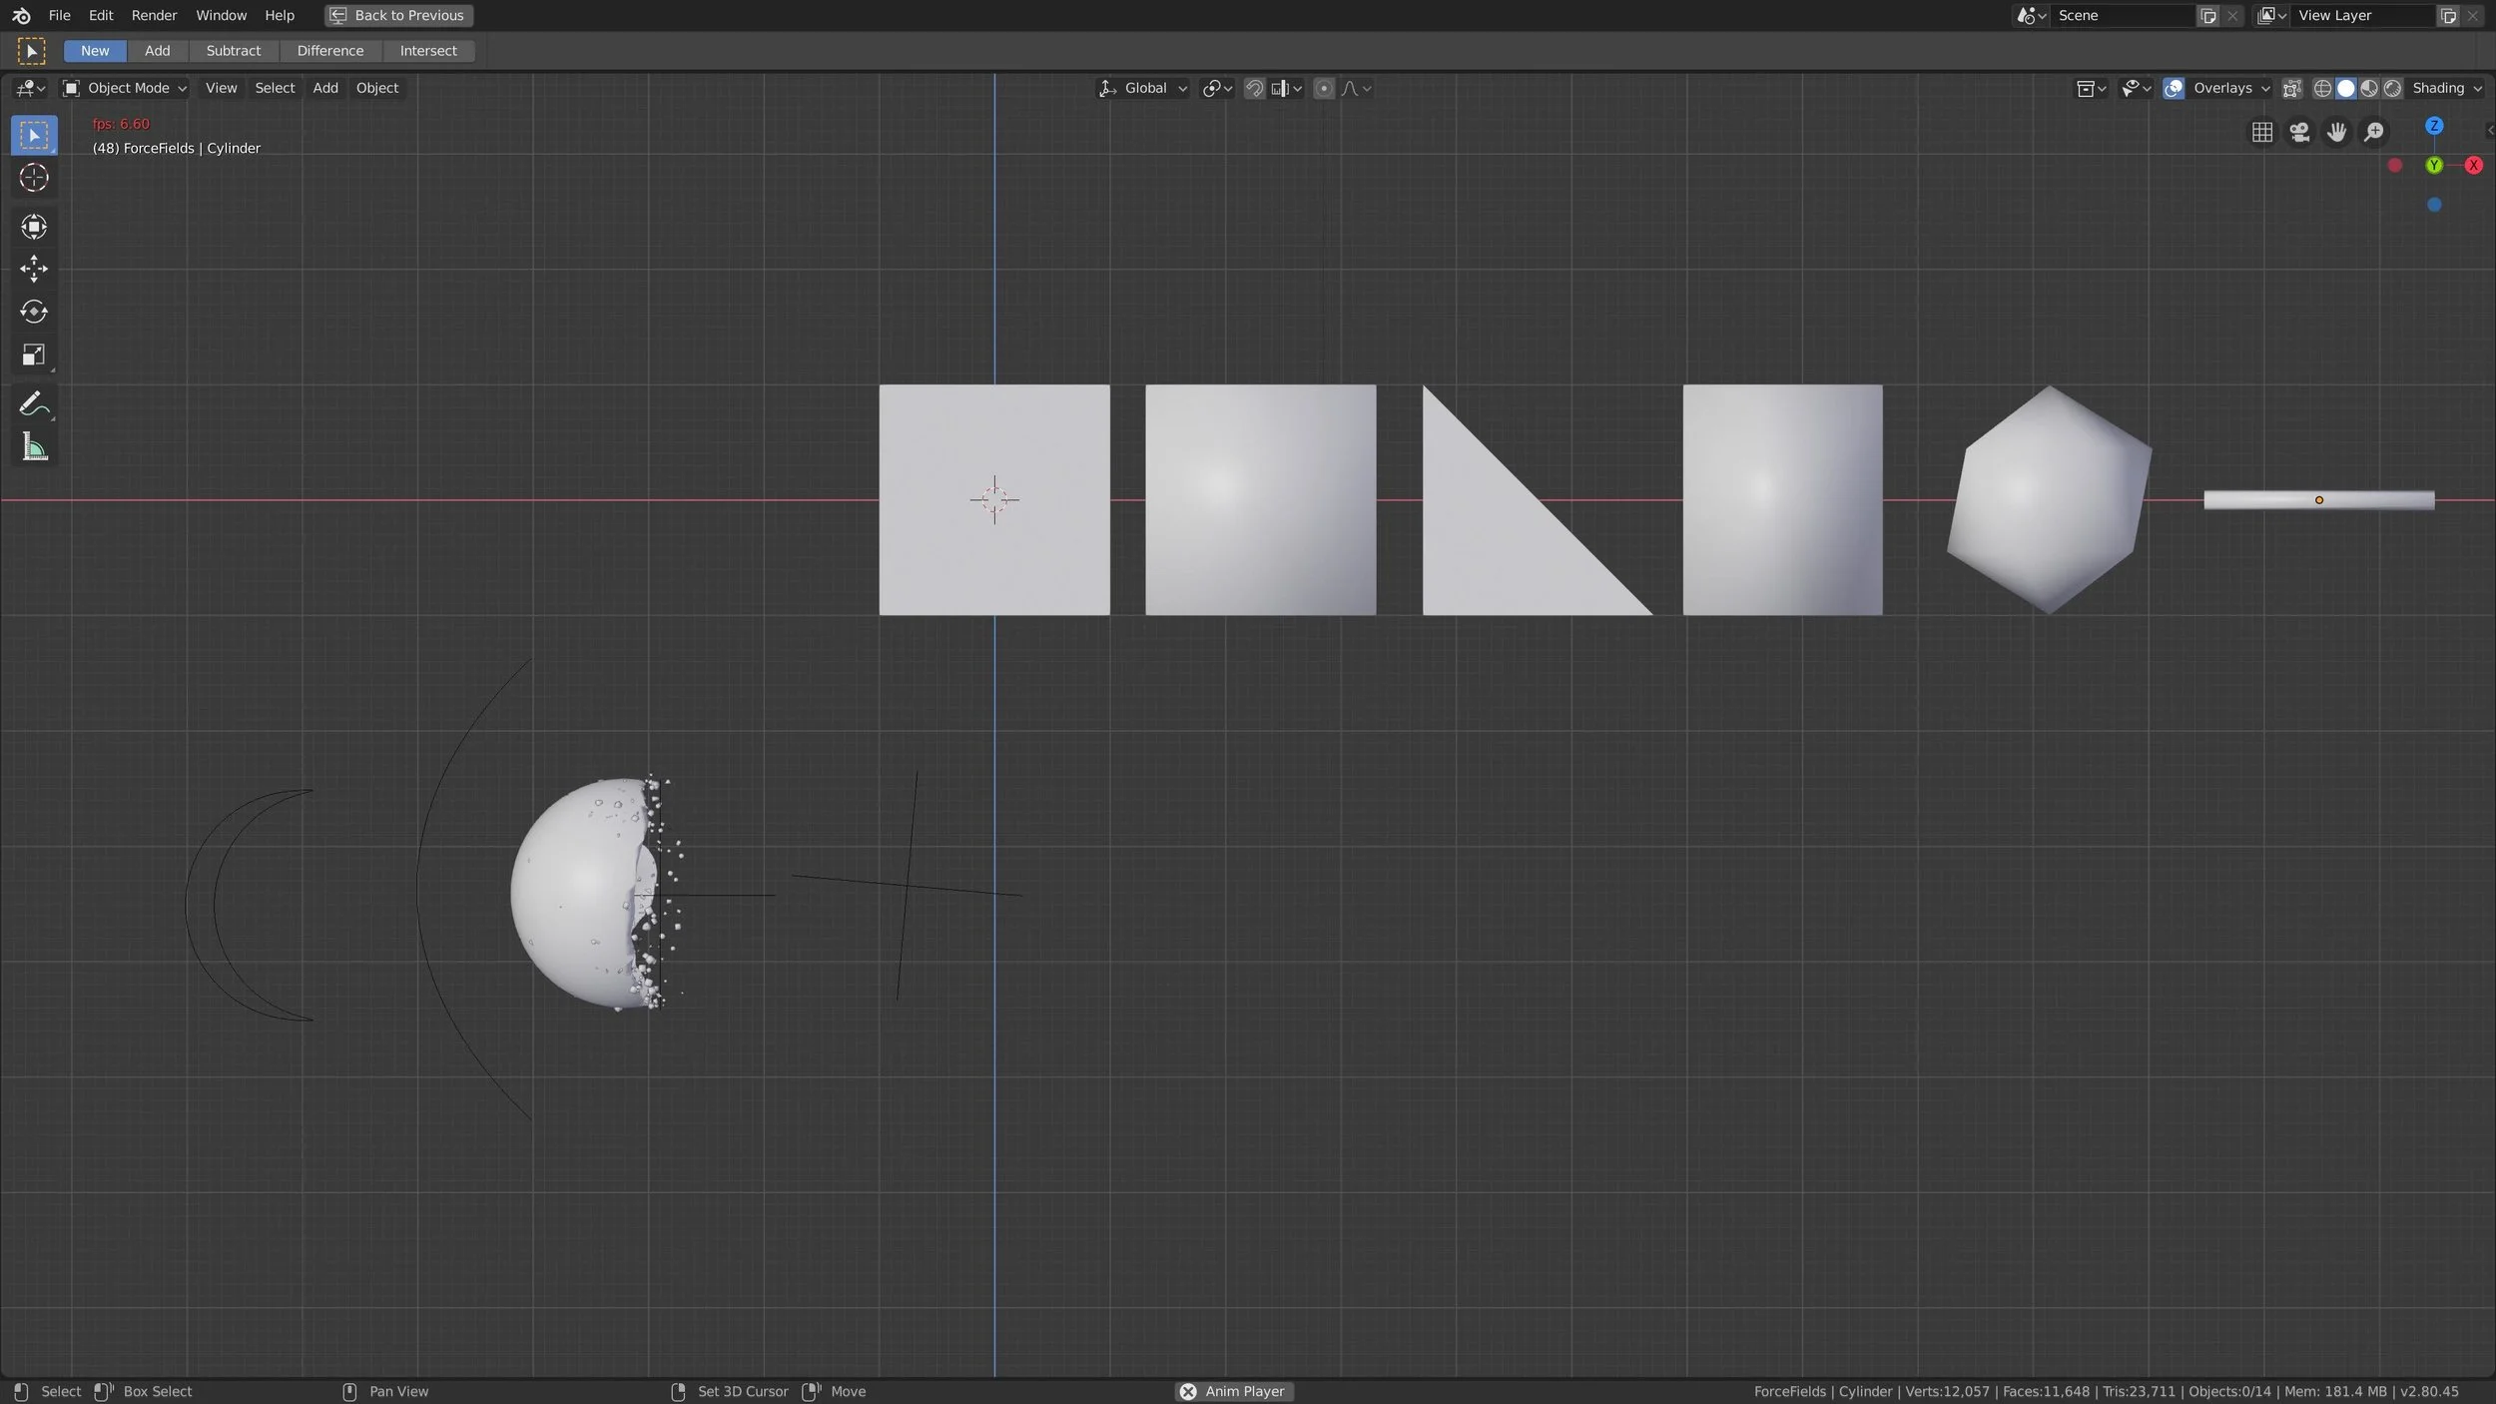Image resolution: width=2496 pixels, height=1404 pixels.
Task: Open the viewport View menu
Action: coord(221,88)
